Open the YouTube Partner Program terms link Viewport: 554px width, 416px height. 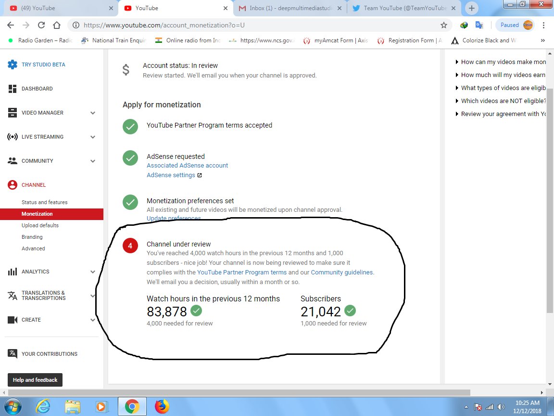[x=242, y=273]
